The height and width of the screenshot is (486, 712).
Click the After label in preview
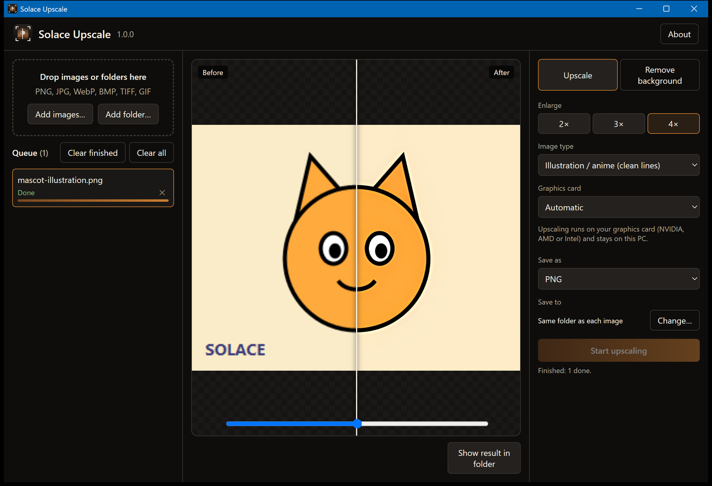(x=502, y=72)
